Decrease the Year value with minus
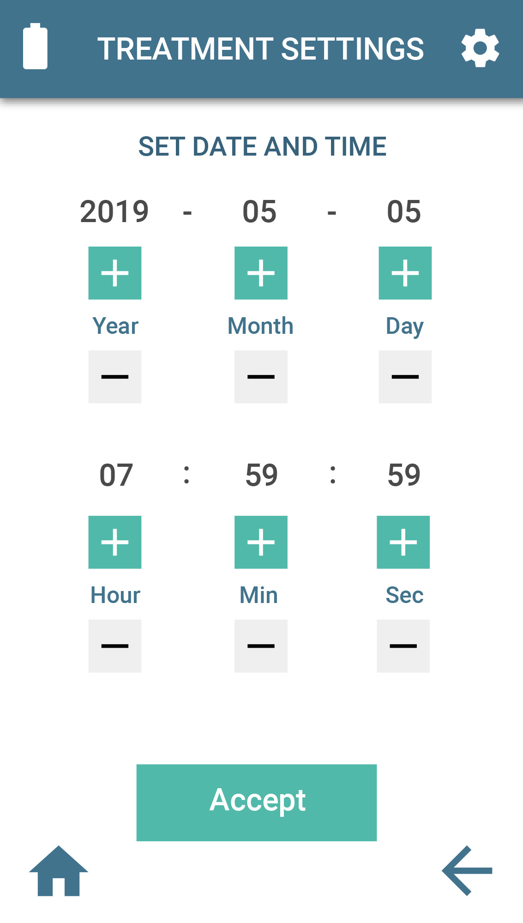523x923 pixels. [115, 377]
